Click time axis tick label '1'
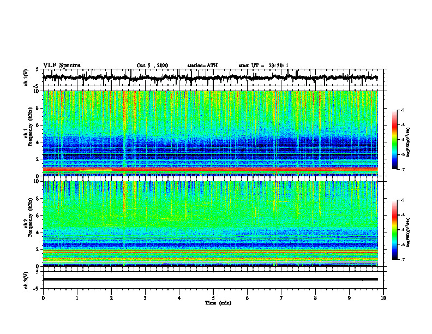The width and height of the screenshot is (432, 334). coord(77,298)
